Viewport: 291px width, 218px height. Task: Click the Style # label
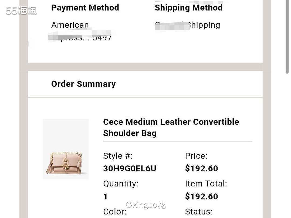click(x=118, y=156)
